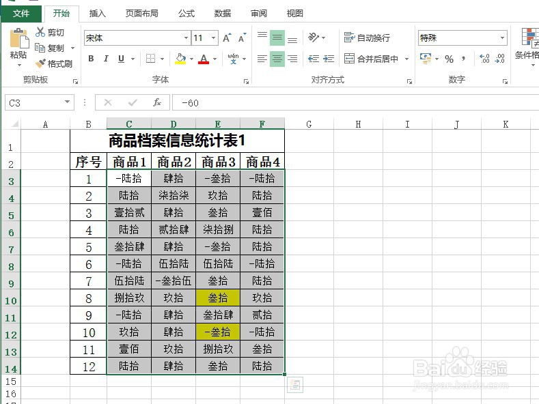Switch to the 视图 (View) tab
Viewport: 539px width, 404px height.
click(295, 14)
